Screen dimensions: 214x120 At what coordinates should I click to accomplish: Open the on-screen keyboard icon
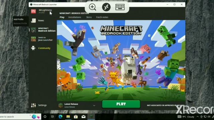(120, 7)
